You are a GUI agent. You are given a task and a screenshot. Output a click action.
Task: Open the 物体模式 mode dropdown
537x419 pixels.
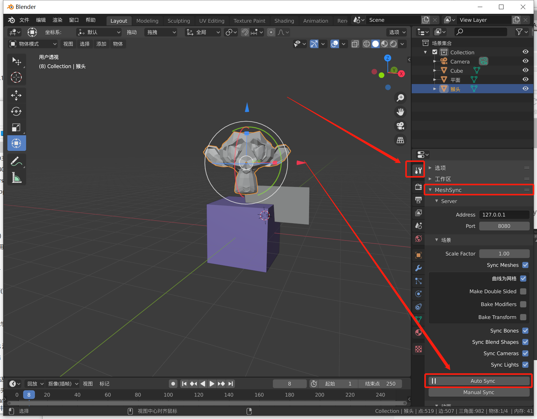[x=32, y=44]
